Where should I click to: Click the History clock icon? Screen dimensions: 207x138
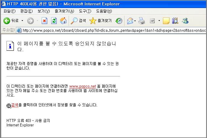(119, 21)
